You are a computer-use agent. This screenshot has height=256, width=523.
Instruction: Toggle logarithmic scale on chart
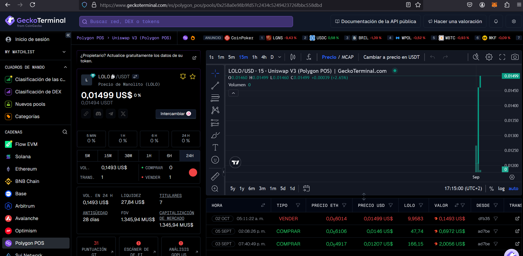tap(501, 188)
